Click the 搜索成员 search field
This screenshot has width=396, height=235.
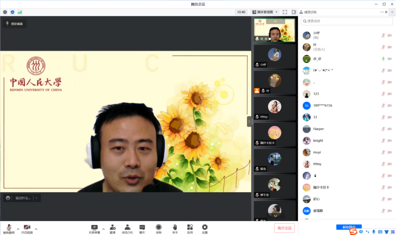click(x=347, y=21)
